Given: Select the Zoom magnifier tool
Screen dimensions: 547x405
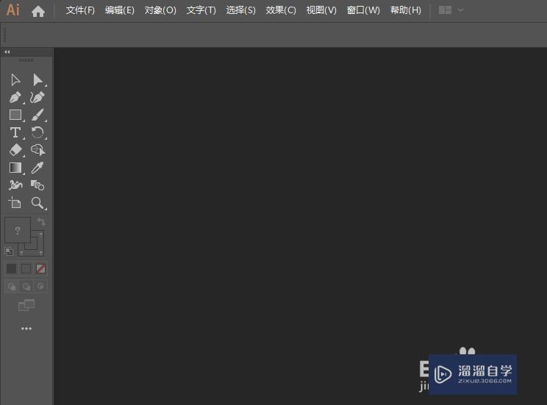Looking at the screenshot, I should 37,203.
